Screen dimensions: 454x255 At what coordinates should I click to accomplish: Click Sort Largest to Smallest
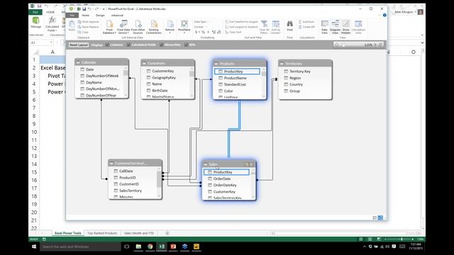click(x=241, y=27)
